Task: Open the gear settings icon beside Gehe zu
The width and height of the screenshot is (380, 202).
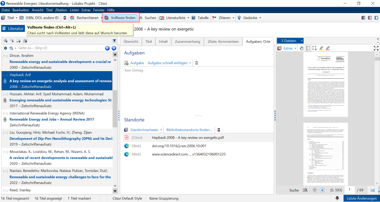Action: 5,48
